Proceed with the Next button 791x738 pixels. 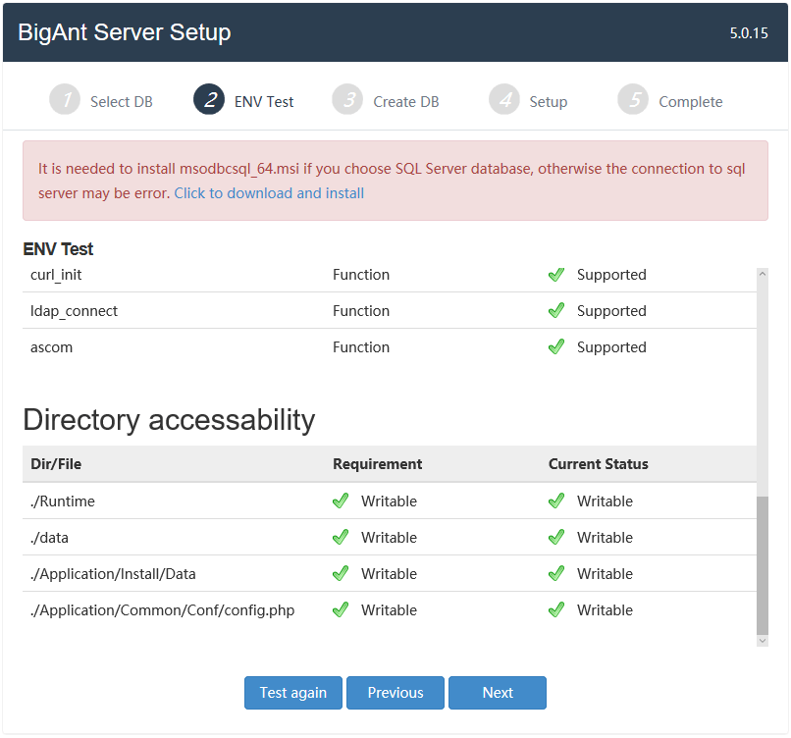coord(498,693)
